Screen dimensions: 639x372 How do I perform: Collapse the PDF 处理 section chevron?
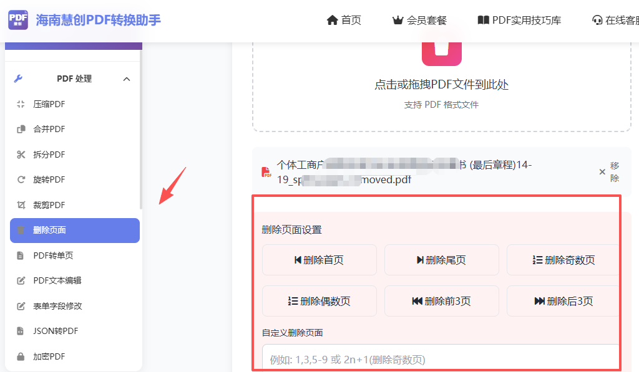pos(127,79)
